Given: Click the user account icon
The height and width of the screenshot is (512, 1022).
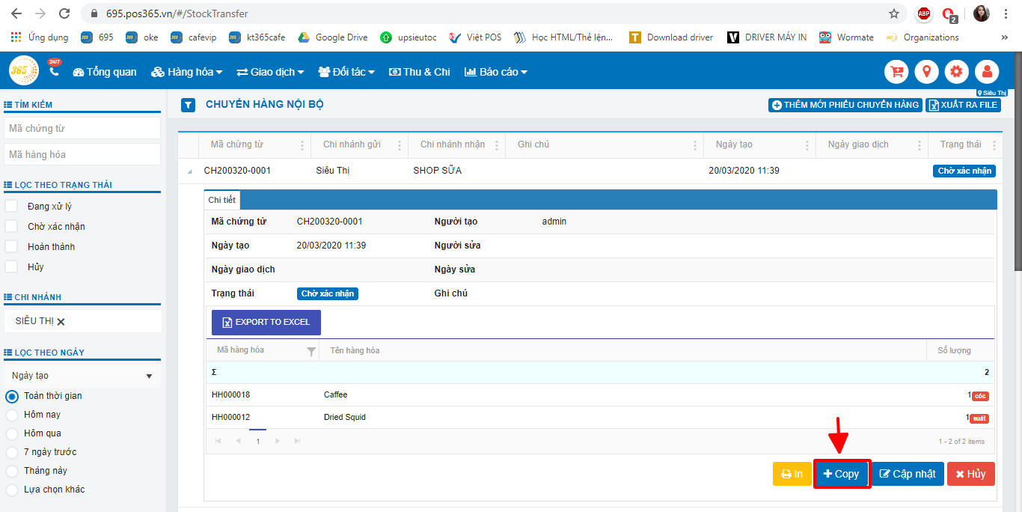Looking at the screenshot, I should (987, 72).
